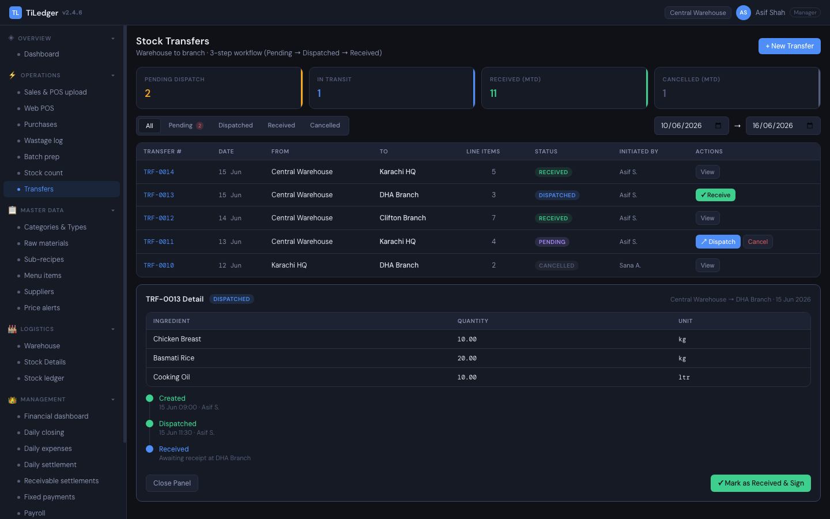The image size is (830, 519).
Task: Collapse the Logistics section chevron
Action: pos(113,329)
